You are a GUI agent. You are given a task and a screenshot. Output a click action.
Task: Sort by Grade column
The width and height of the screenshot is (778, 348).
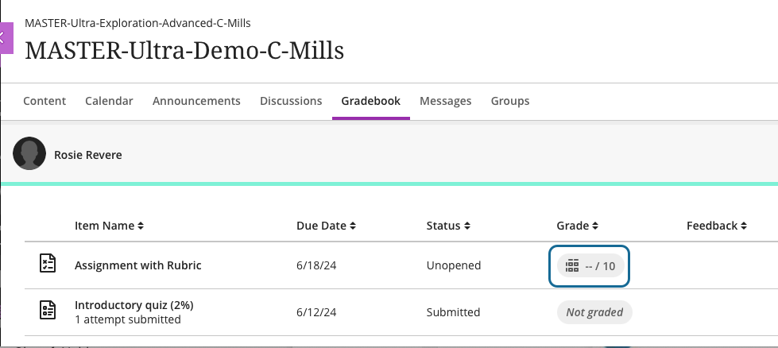pos(577,226)
